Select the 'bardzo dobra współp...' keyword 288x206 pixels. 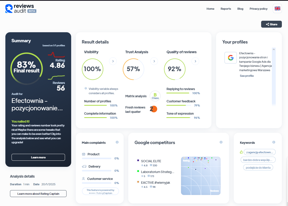point(258,160)
